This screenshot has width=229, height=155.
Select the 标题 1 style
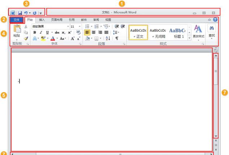coord(178,32)
